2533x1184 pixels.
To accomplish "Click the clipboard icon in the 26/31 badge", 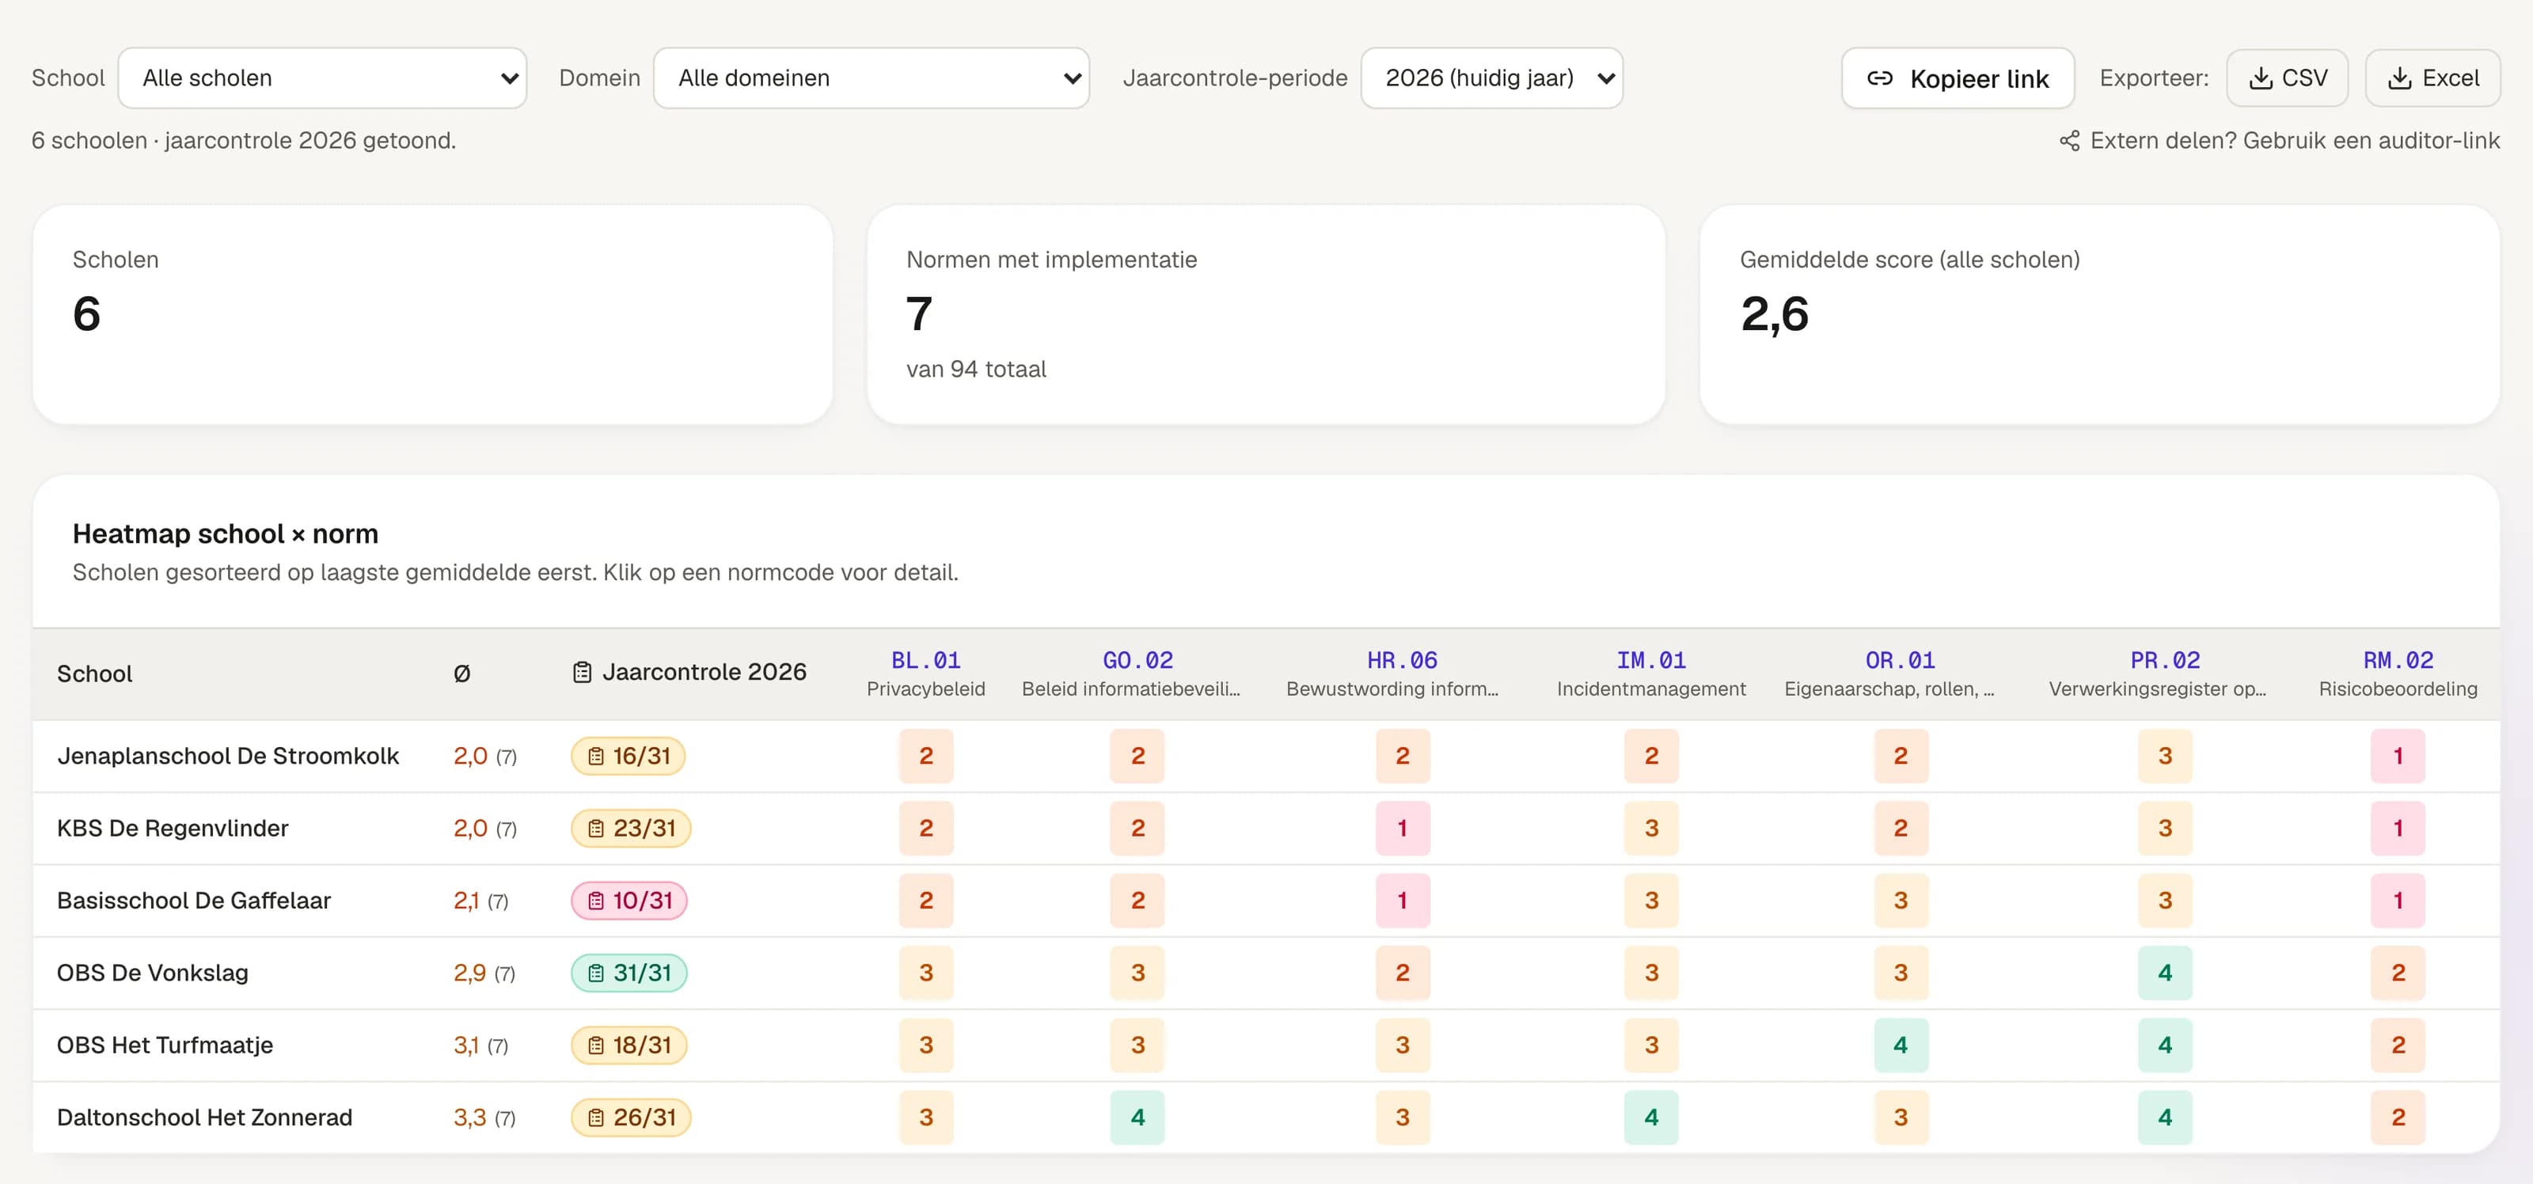I will 596,1118.
